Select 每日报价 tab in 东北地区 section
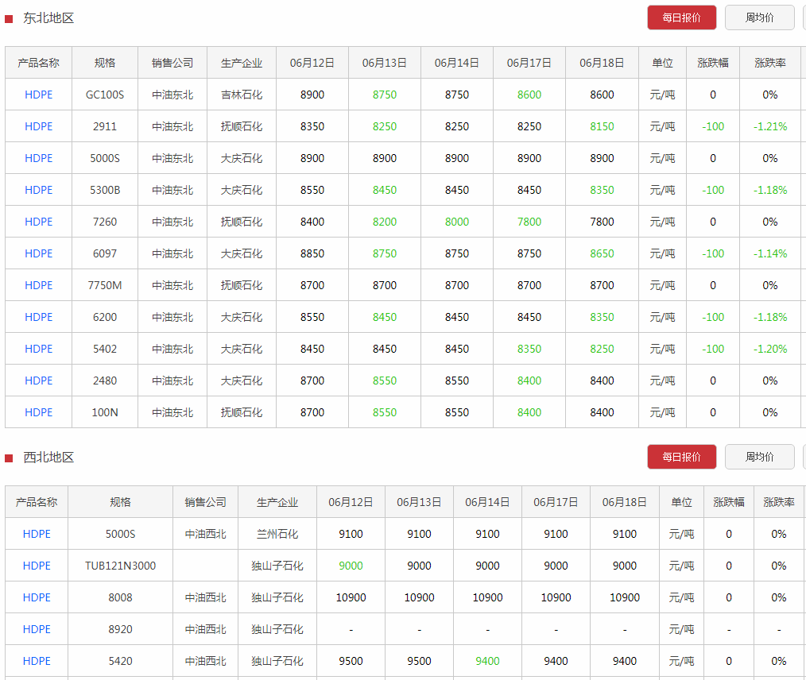 [682, 17]
